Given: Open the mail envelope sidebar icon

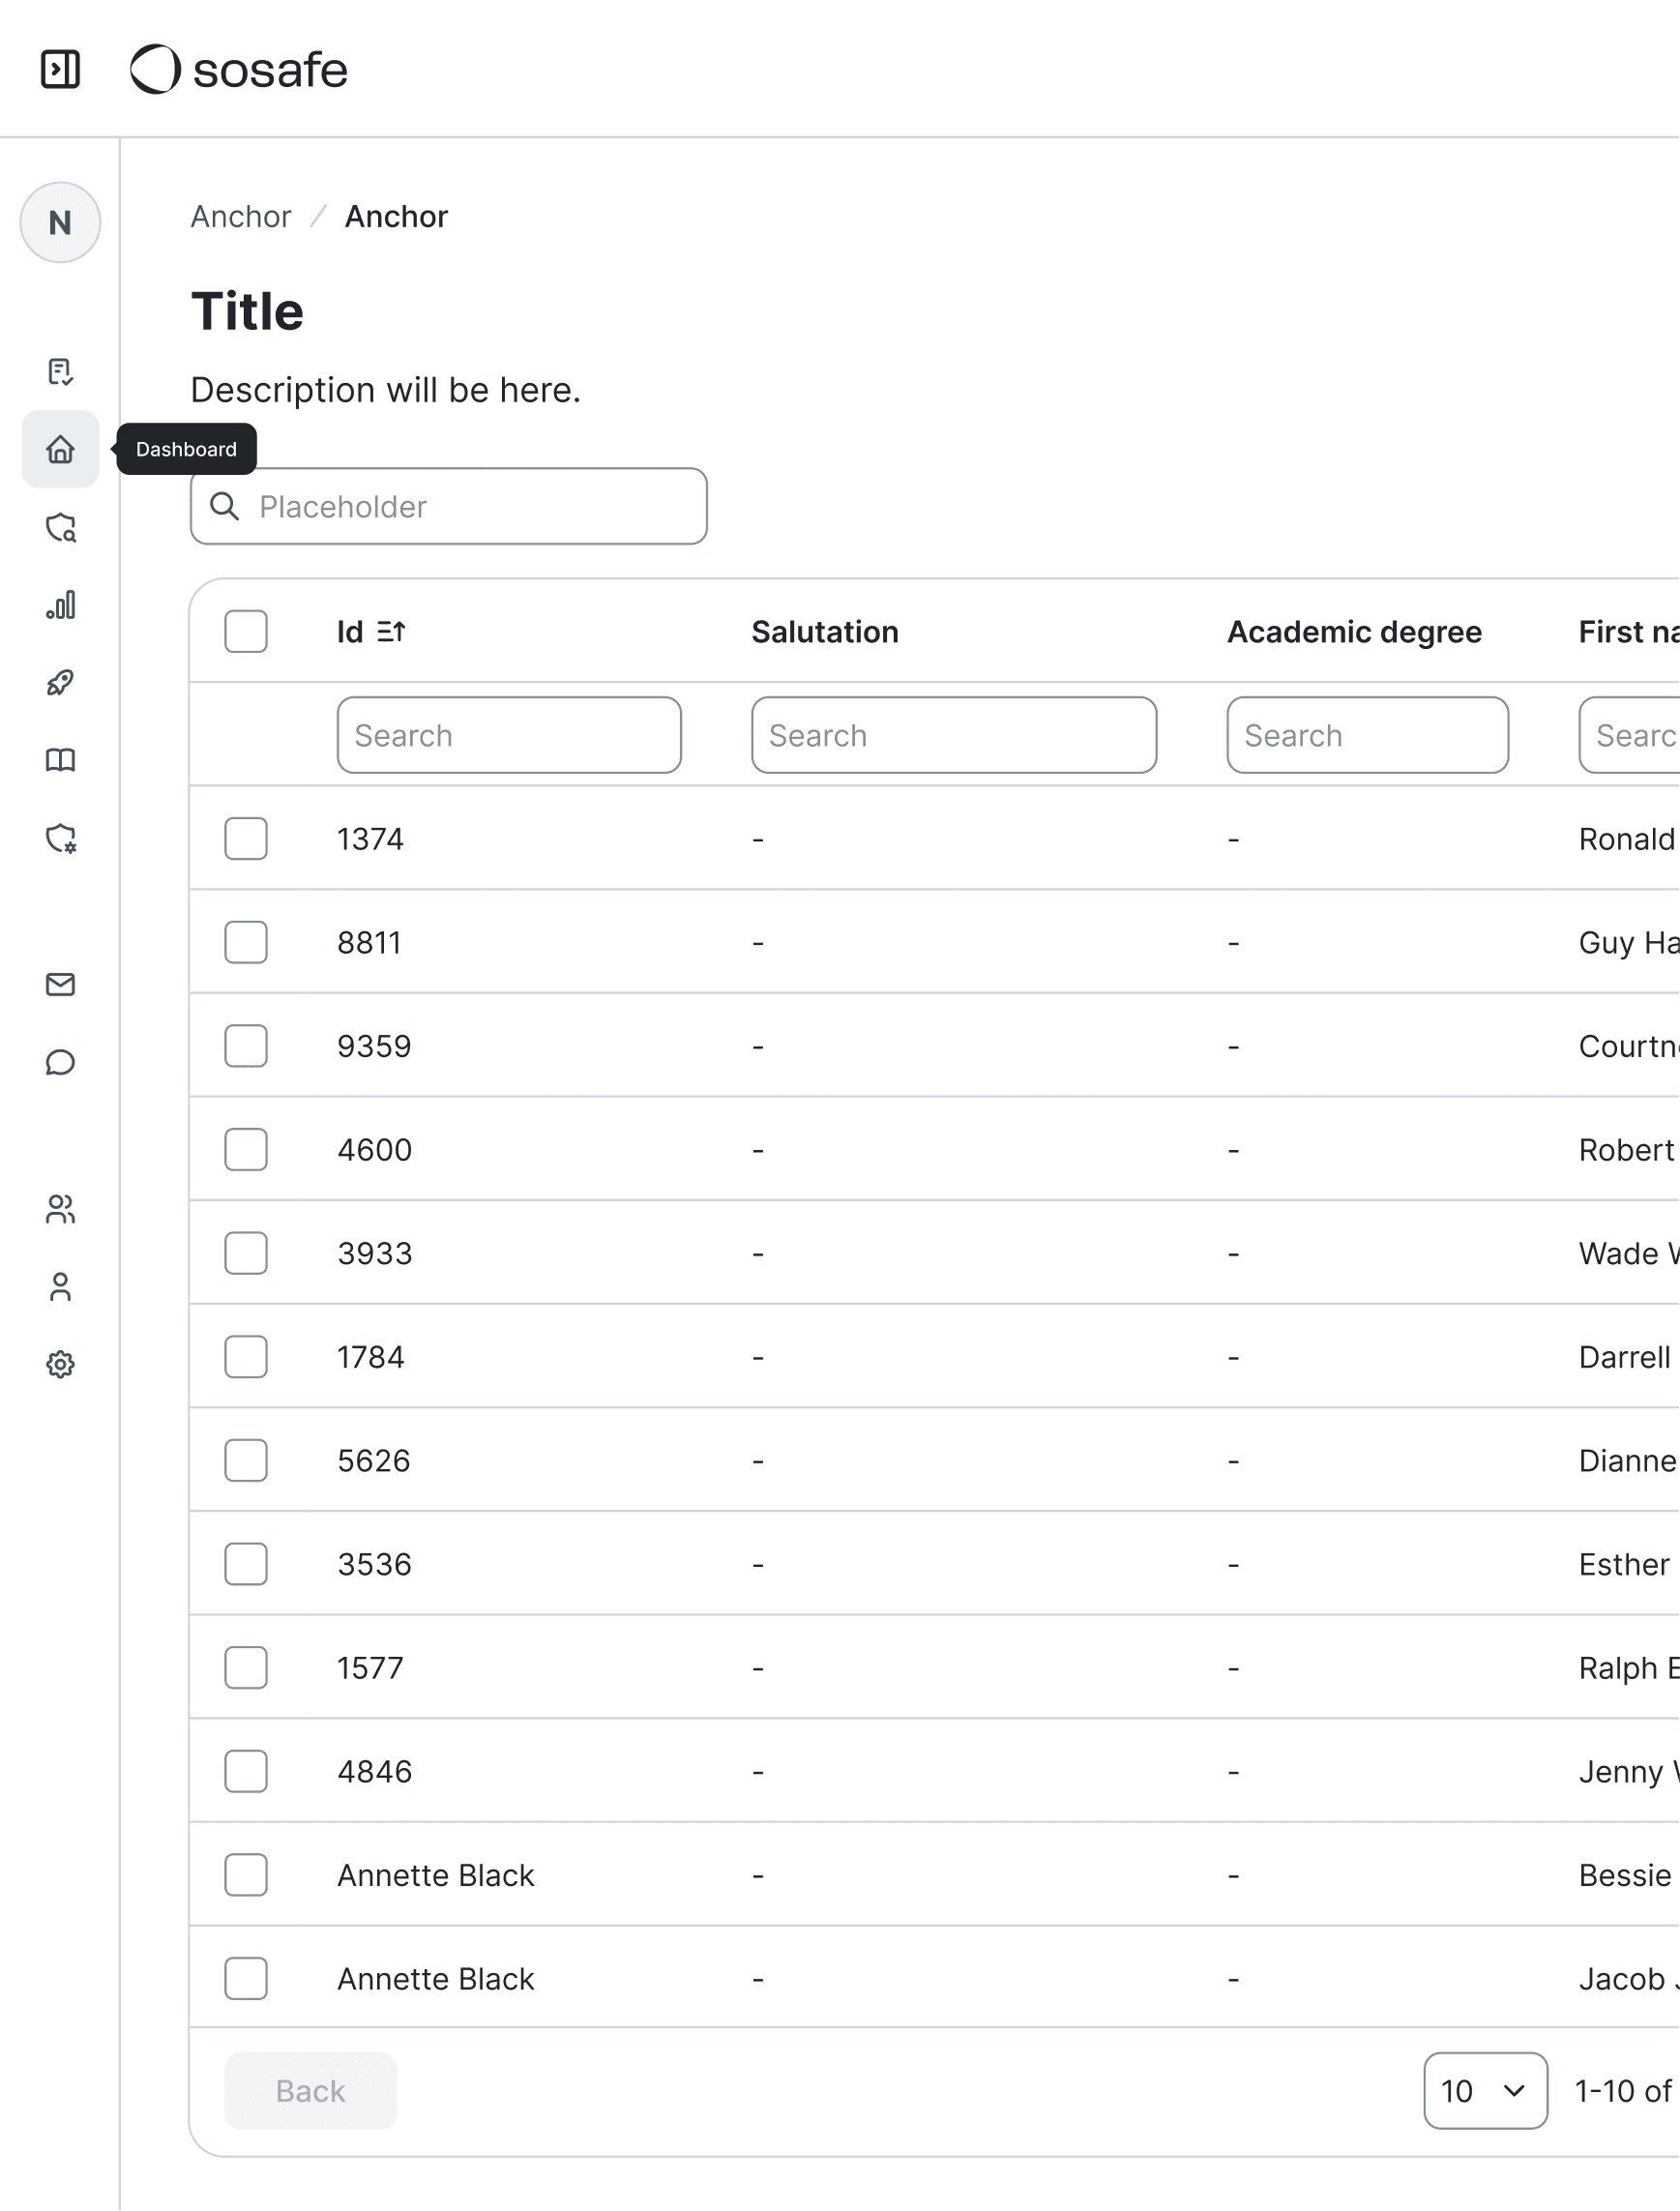Looking at the screenshot, I should [60, 985].
